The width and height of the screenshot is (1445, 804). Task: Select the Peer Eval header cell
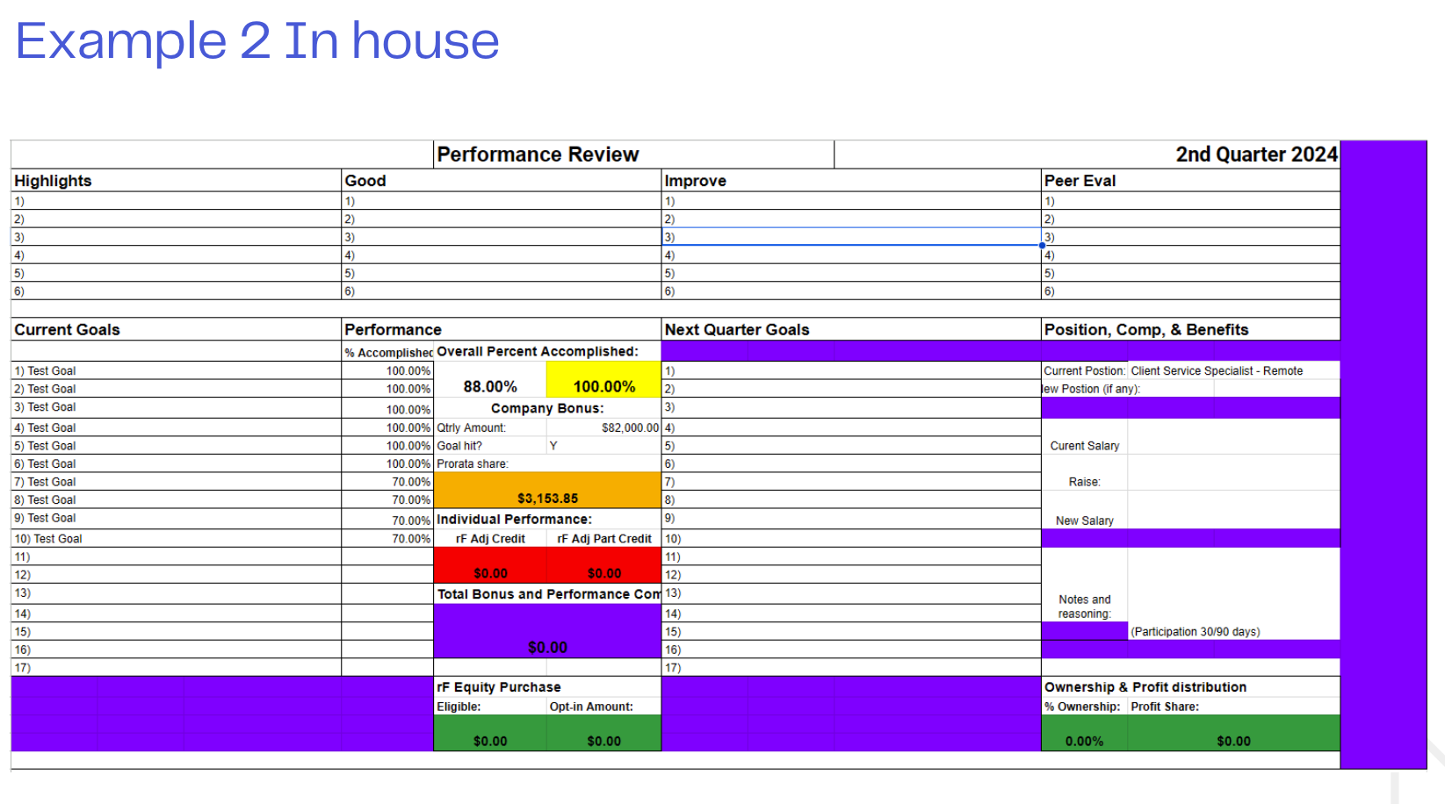pos(1189,181)
